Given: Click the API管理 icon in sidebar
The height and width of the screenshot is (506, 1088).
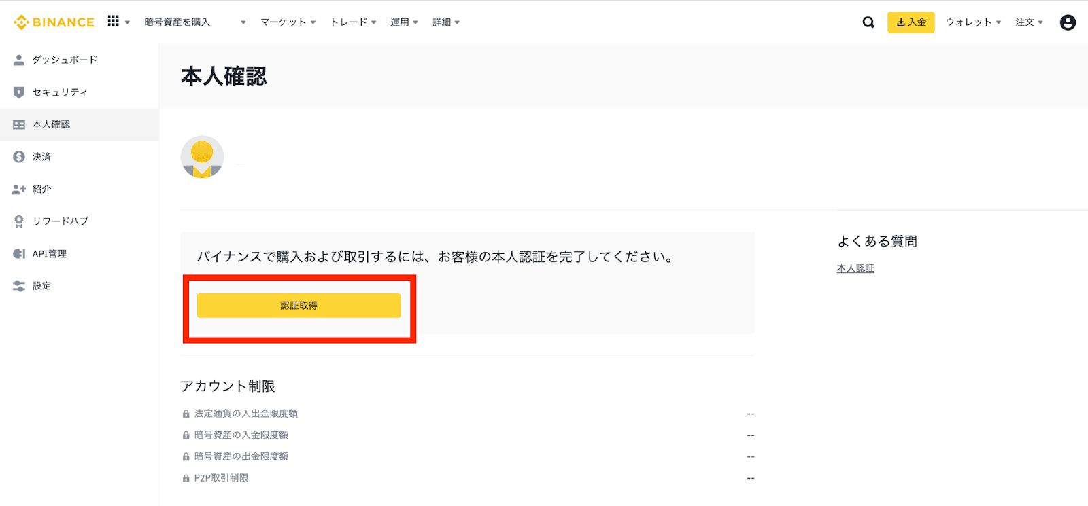Looking at the screenshot, I should [x=19, y=254].
